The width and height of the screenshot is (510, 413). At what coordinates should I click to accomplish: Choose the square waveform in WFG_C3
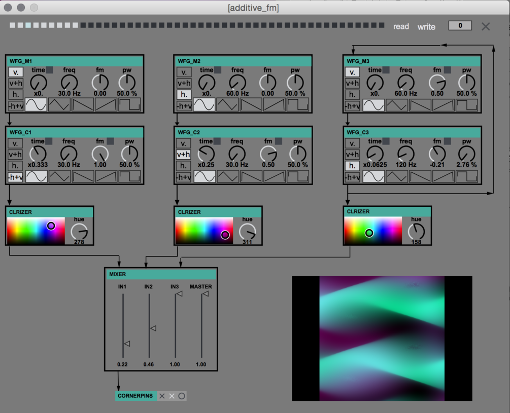pyautogui.click(x=467, y=176)
